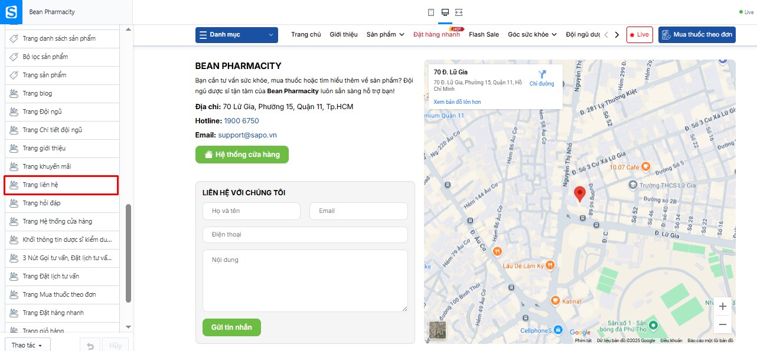
Task: Zoom out on the map
Action: pos(723,324)
